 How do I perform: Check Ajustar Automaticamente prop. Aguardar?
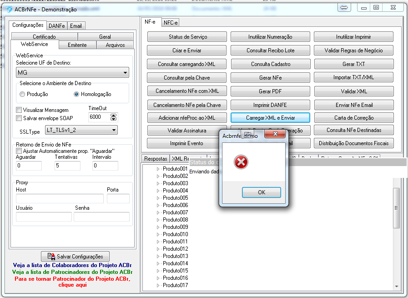(x=19, y=151)
